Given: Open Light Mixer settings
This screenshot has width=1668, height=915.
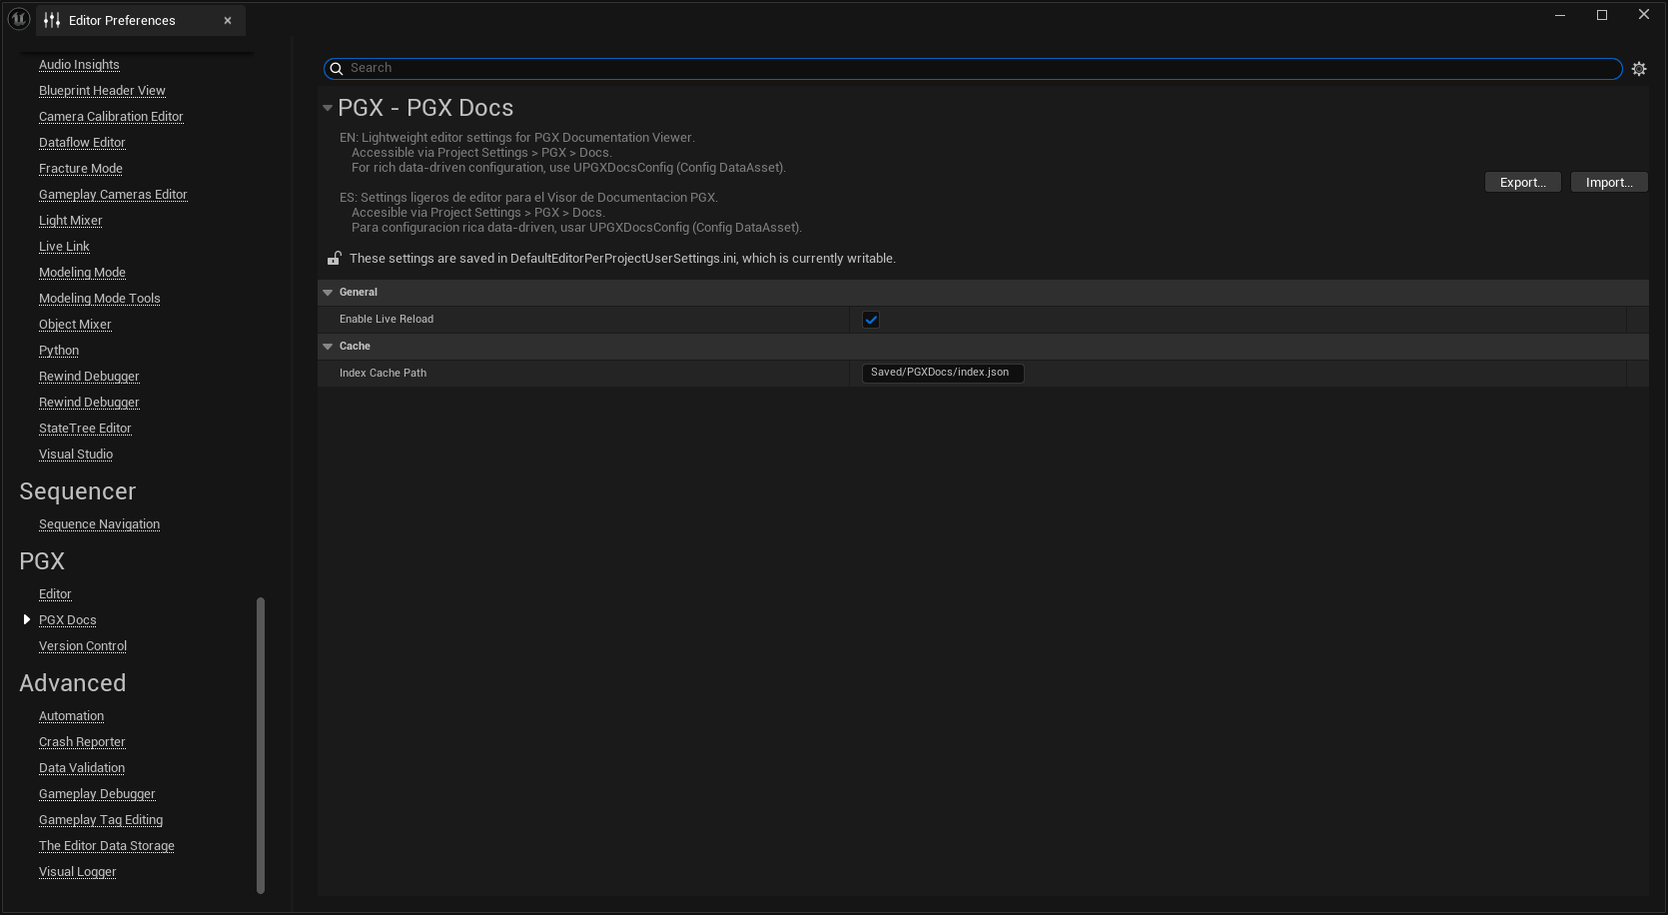Looking at the screenshot, I should click(71, 221).
